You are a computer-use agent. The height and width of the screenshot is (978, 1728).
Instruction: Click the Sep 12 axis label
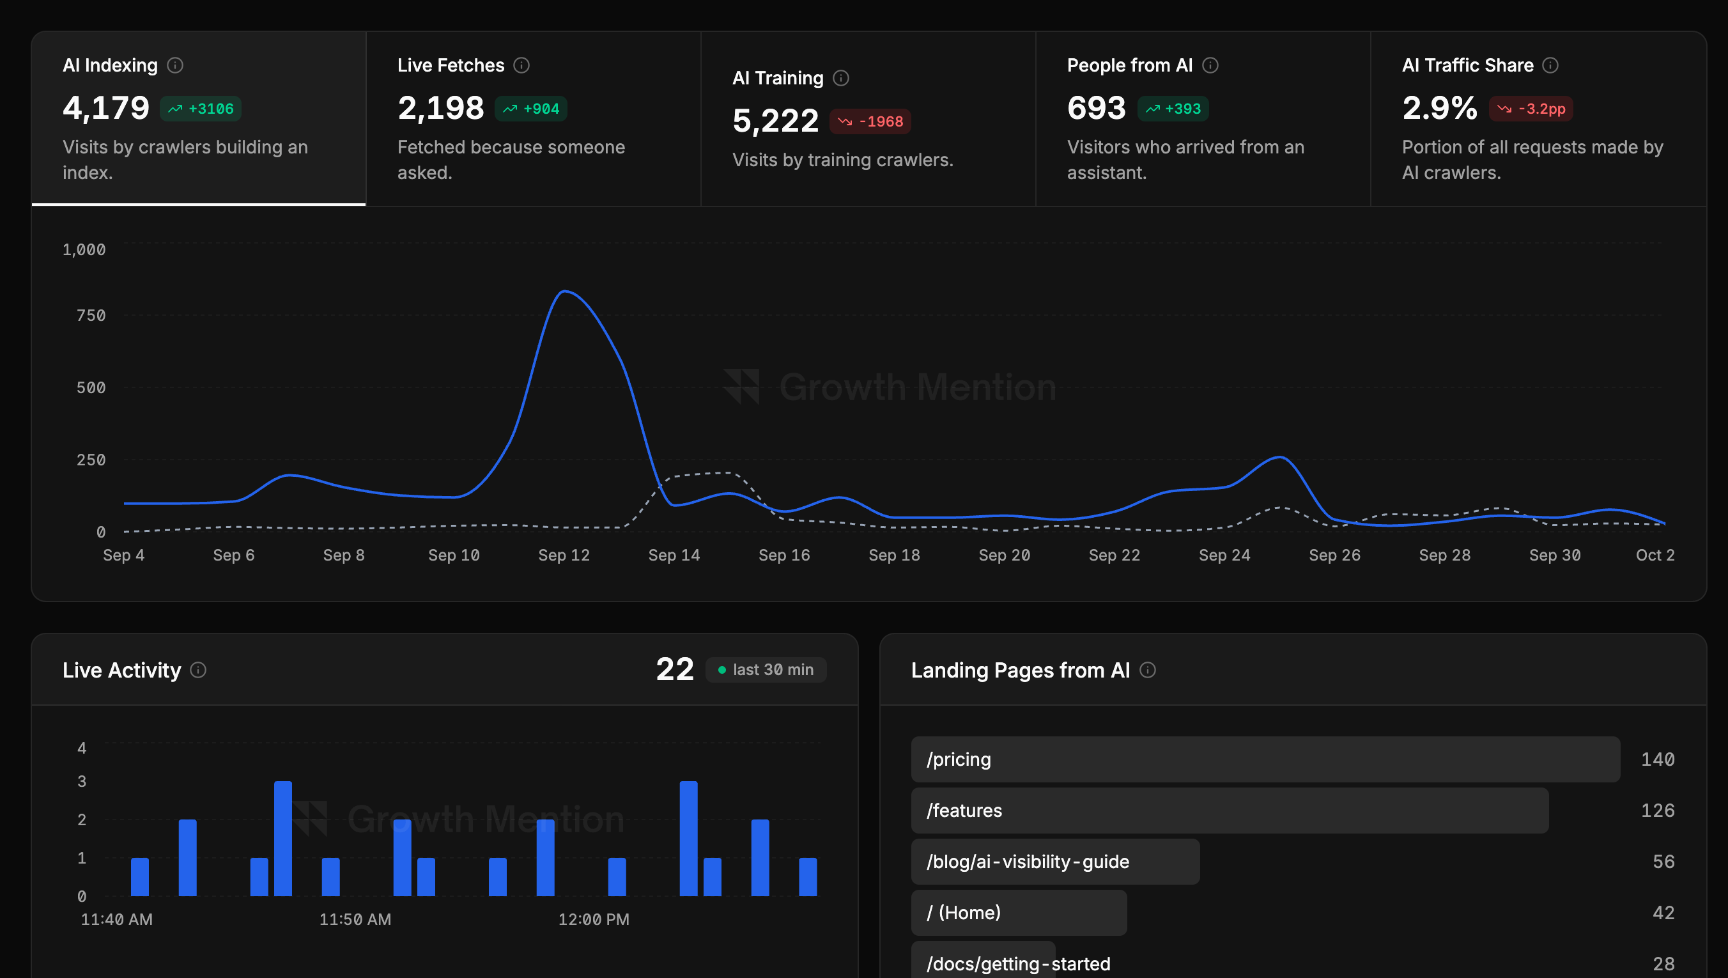click(564, 555)
